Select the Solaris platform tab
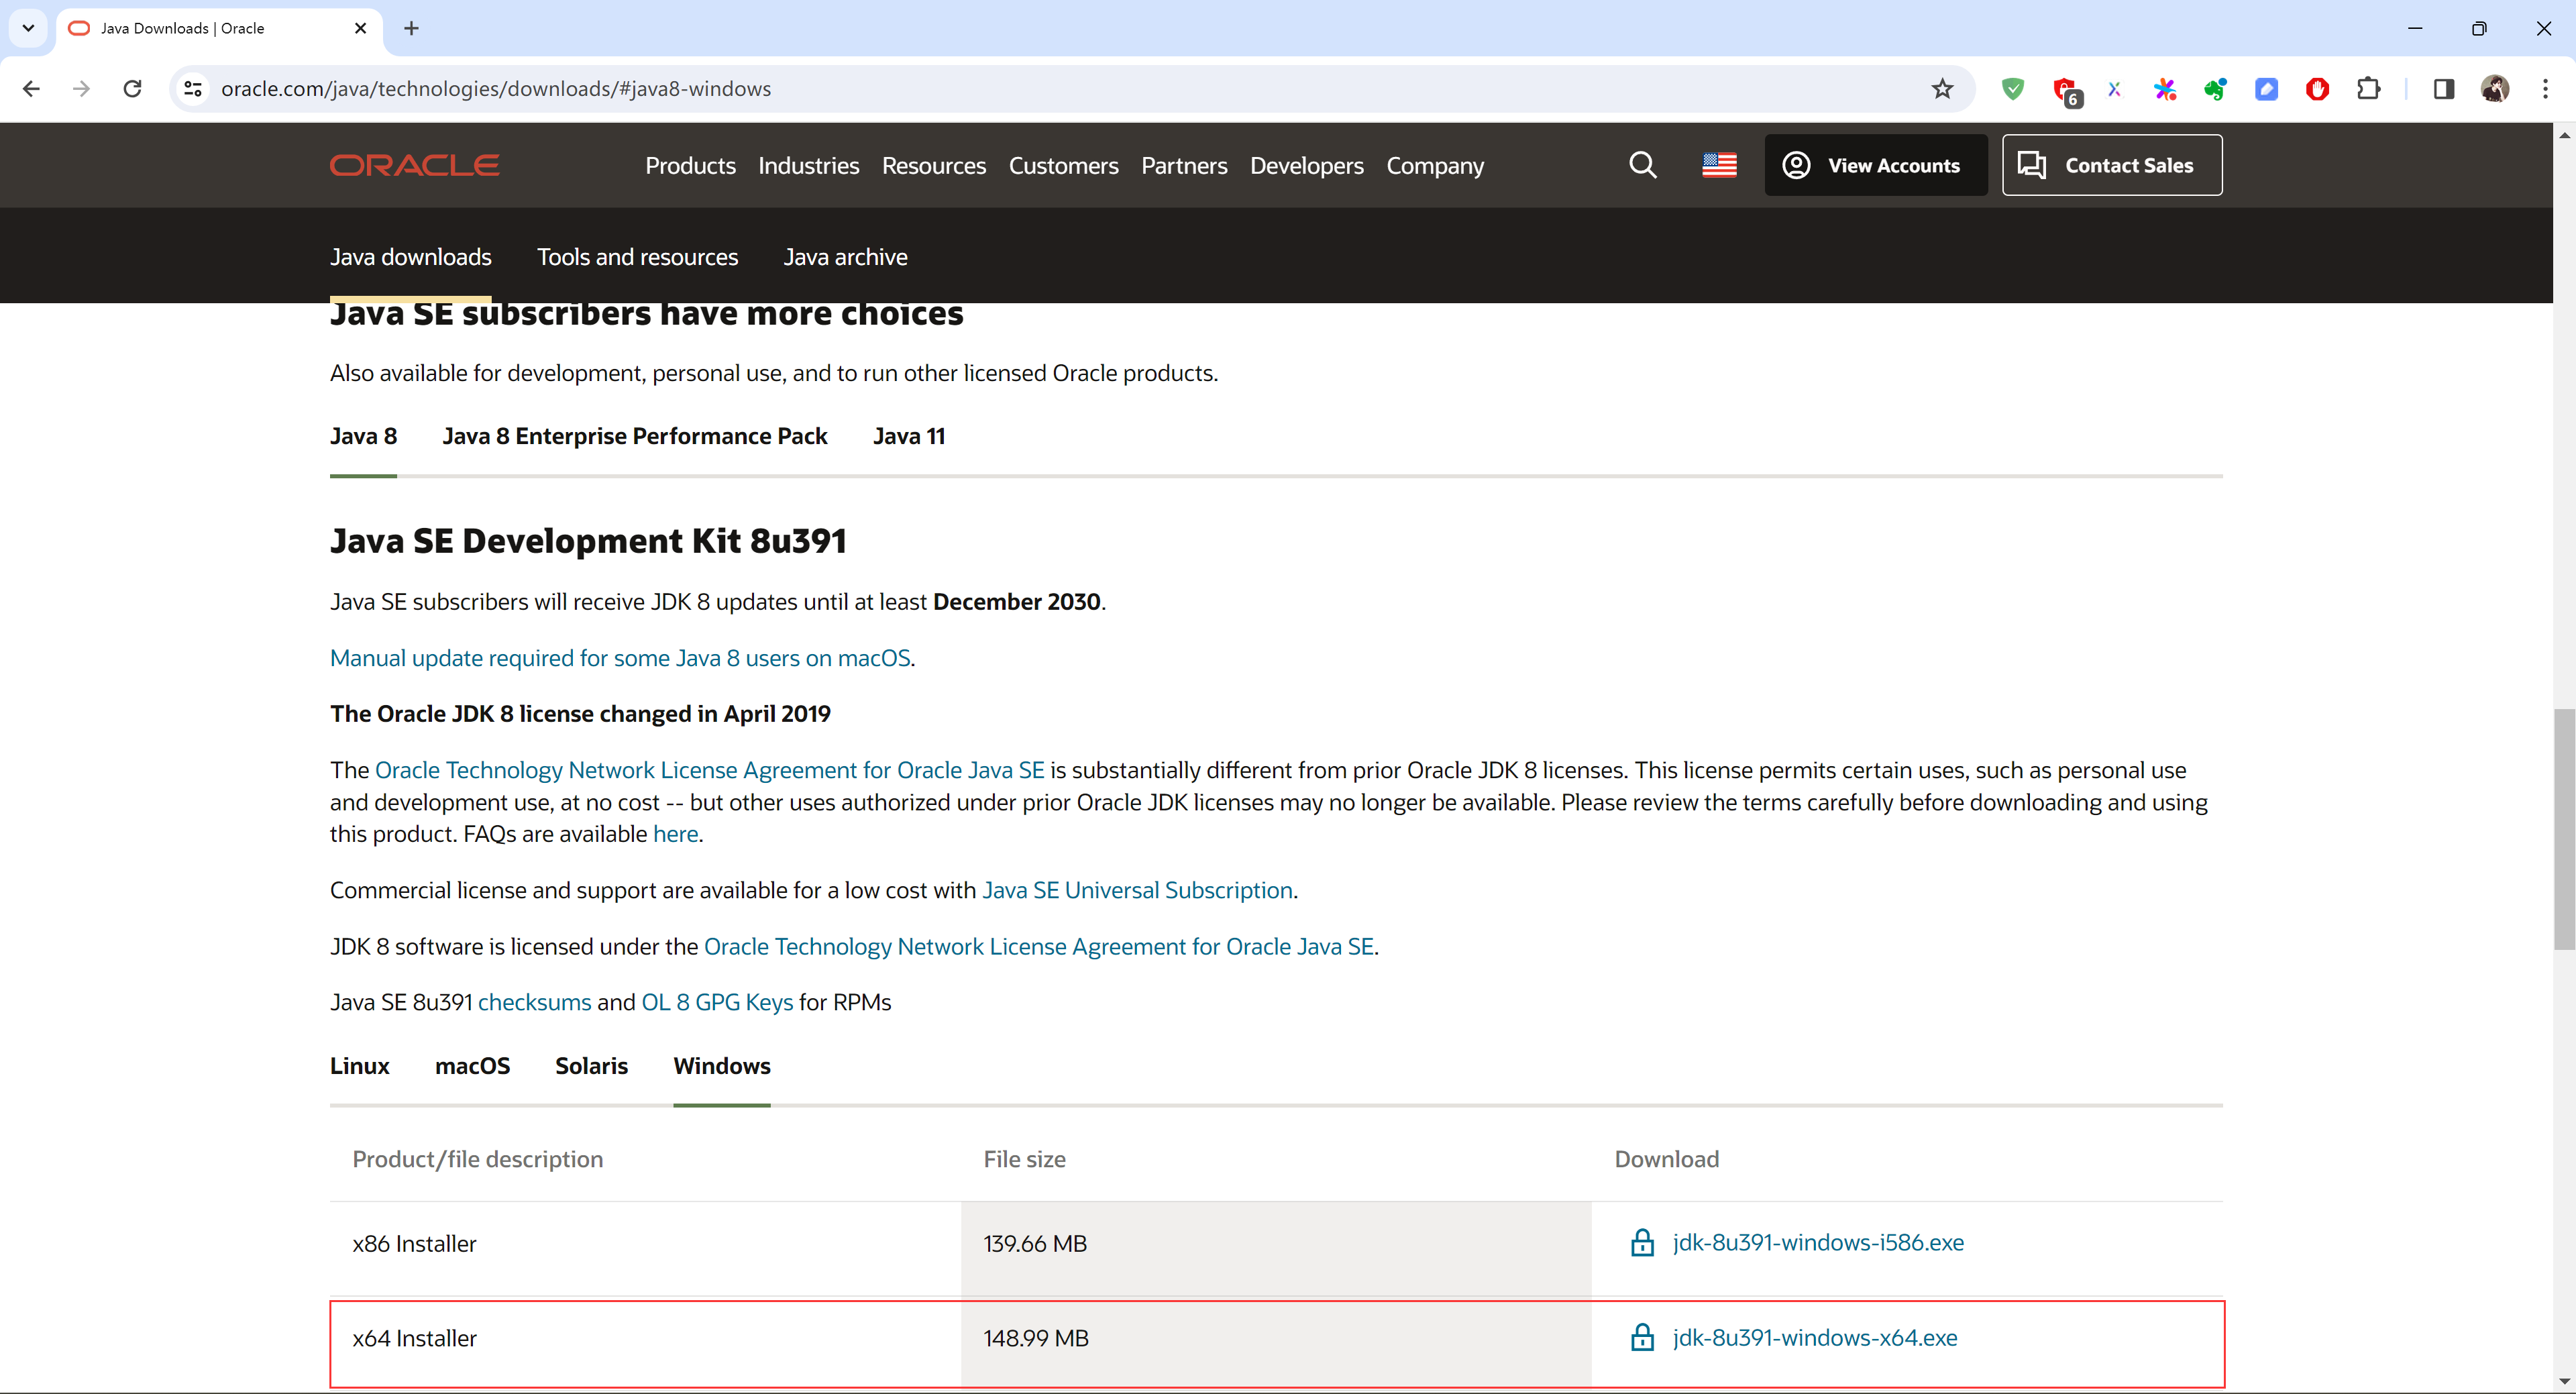Viewport: 2576px width, 1394px height. point(591,1066)
